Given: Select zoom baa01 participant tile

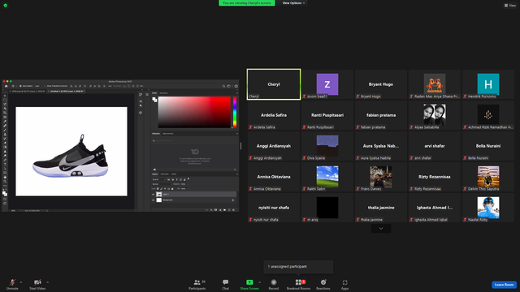Looking at the screenshot, I should 327,84.
